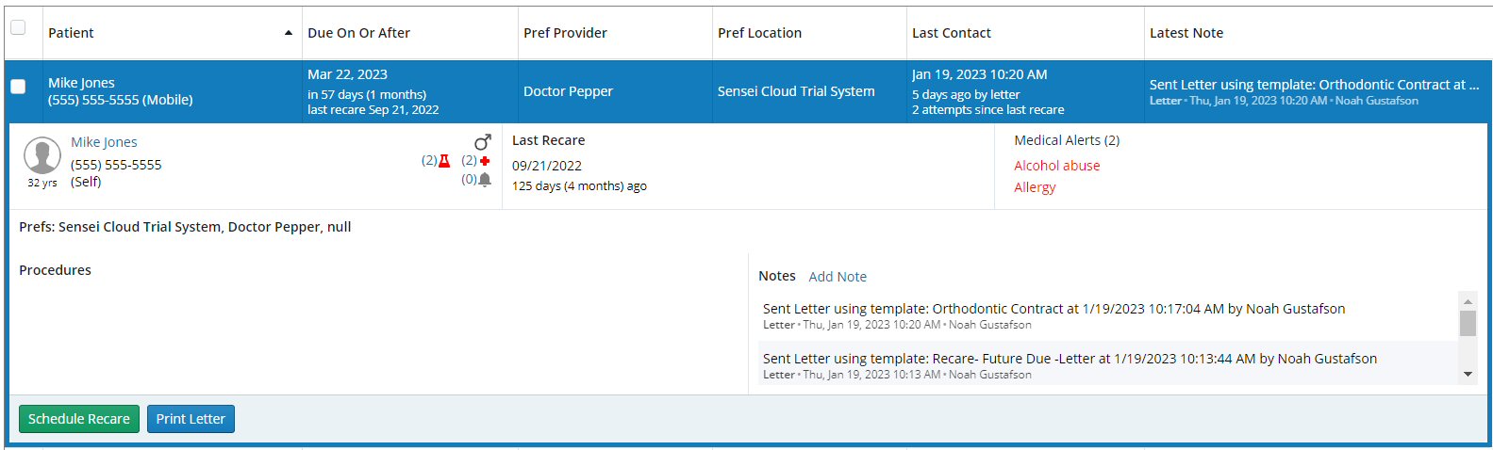The image size is (1493, 450).
Task: Click Mike Jones' avatar placeholder image
Action: pos(42,155)
